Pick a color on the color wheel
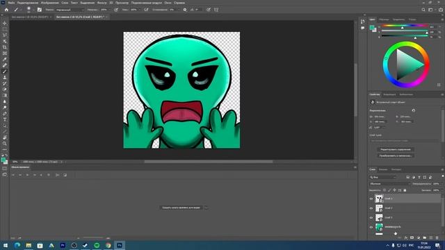445x250 pixels. coord(406,65)
